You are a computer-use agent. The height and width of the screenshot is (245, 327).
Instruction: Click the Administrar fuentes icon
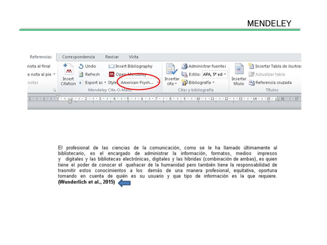184,66
